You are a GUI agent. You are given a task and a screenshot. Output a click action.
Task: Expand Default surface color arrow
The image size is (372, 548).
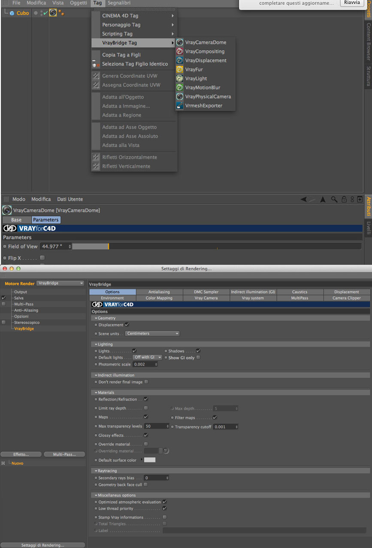pyautogui.click(x=142, y=460)
